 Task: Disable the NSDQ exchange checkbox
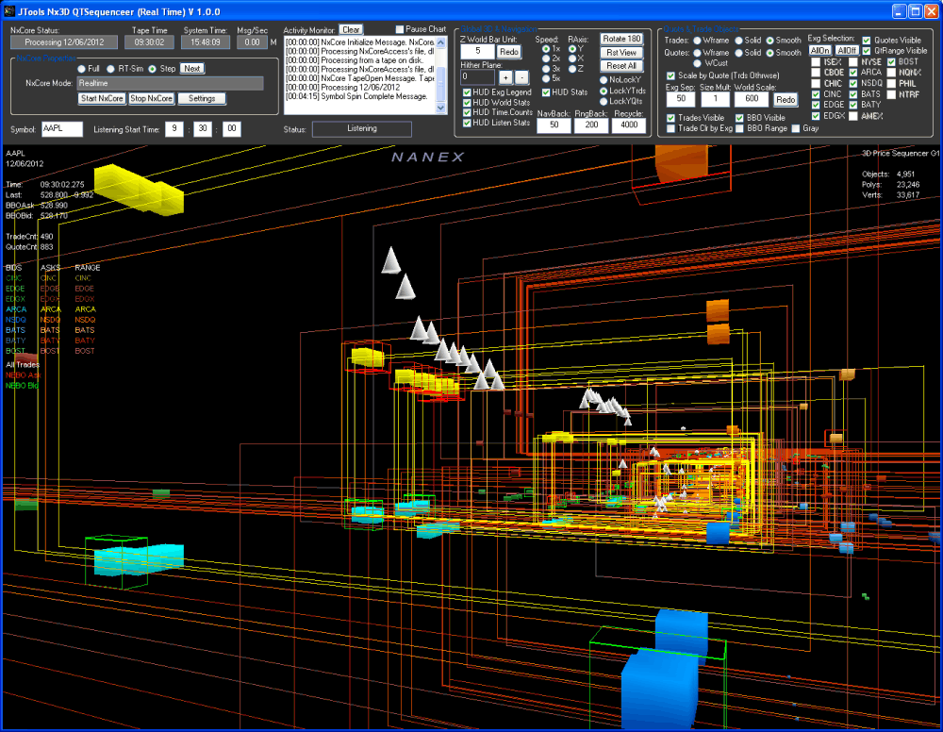[853, 84]
